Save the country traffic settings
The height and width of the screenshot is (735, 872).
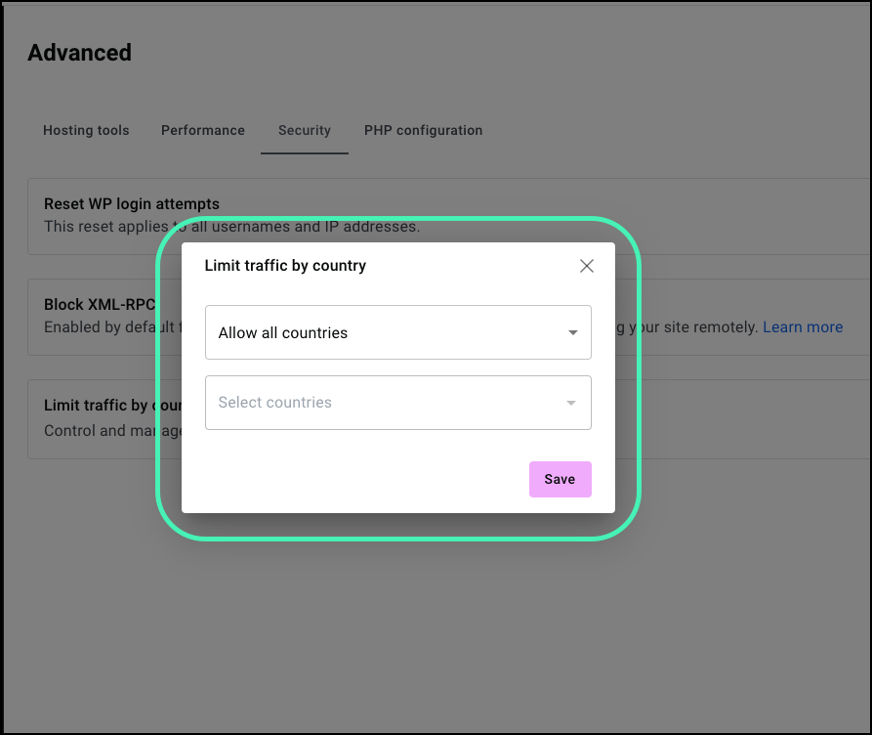pos(560,479)
